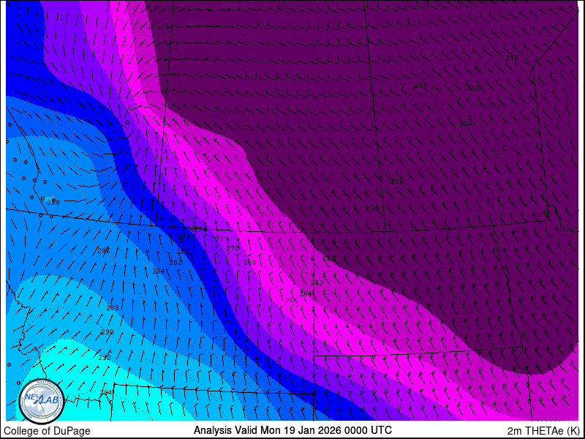This screenshot has height=439, width=585.
Task: Click the 248 contour label
Action: 512,57
